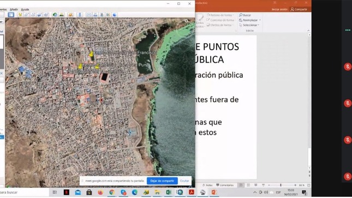The height and width of the screenshot is (198, 352).
Task: Open the historical imagery clock icon
Action: 55,15
